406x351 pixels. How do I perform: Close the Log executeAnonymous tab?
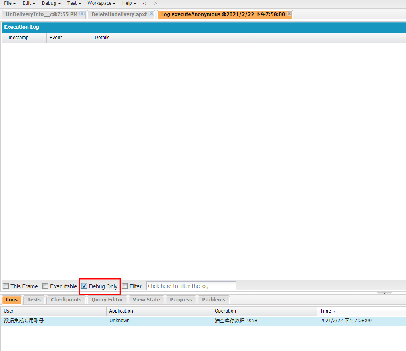(x=289, y=14)
